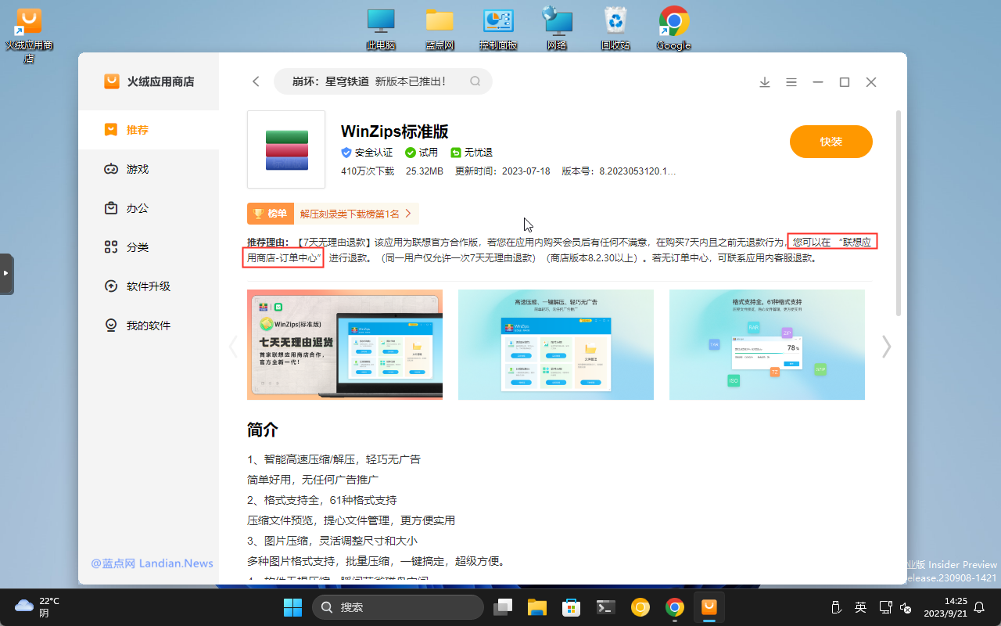
Task: Open 办公 section in sidebar
Action: (149, 208)
